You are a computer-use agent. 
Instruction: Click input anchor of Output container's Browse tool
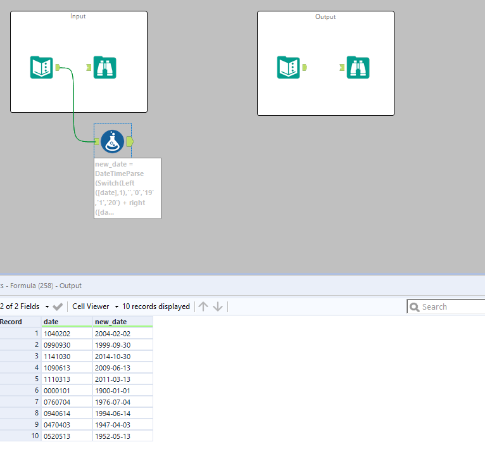pos(342,67)
